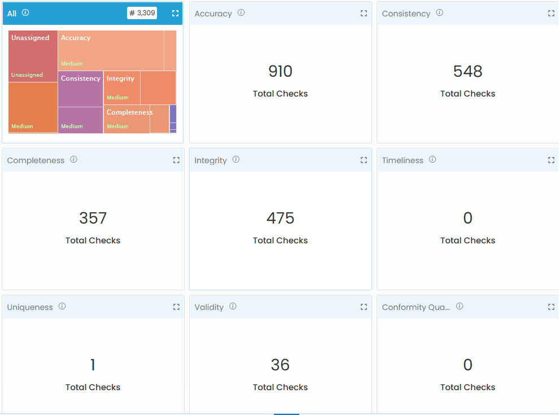Select the Accuracy Medium treemap tile
Image resolution: width=559 pixels, height=415 pixels.
point(111,51)
